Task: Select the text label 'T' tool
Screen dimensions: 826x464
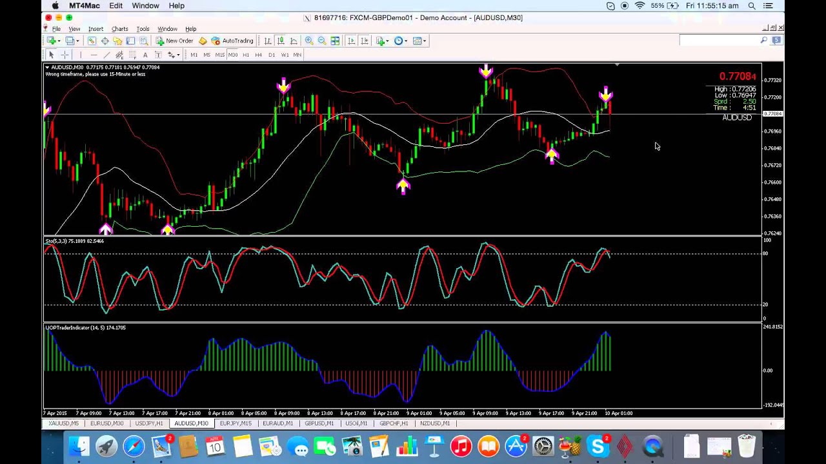Action: [158, 55]
